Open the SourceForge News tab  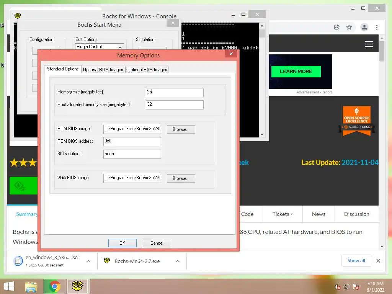pyautogui.click(x=318, y=214)
